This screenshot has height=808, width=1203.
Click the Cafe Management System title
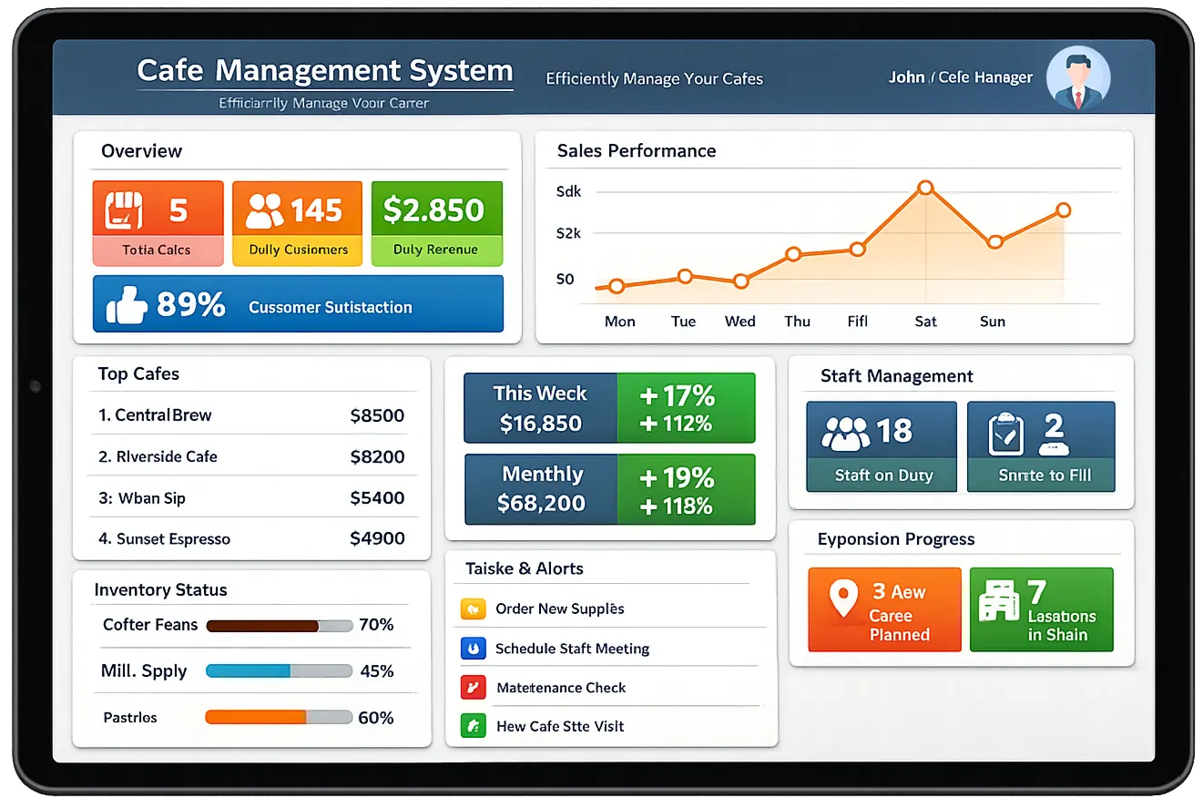pos(325,70)
